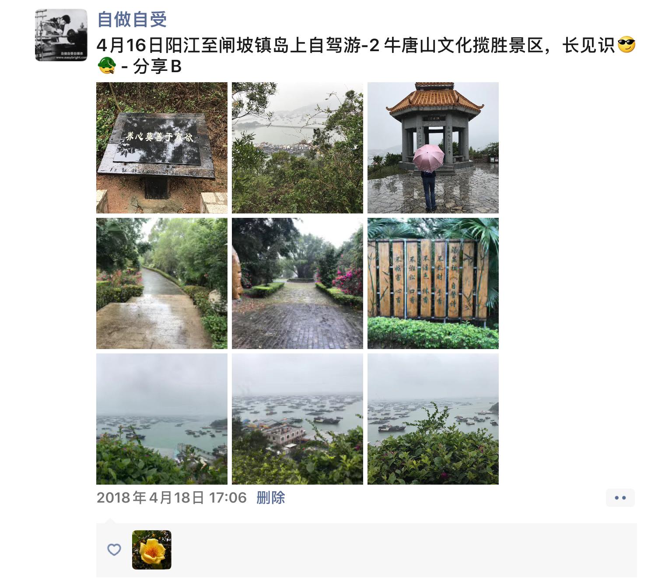
Task: Open the harbor building with boats photo
Action: click(x=297, y=419)
